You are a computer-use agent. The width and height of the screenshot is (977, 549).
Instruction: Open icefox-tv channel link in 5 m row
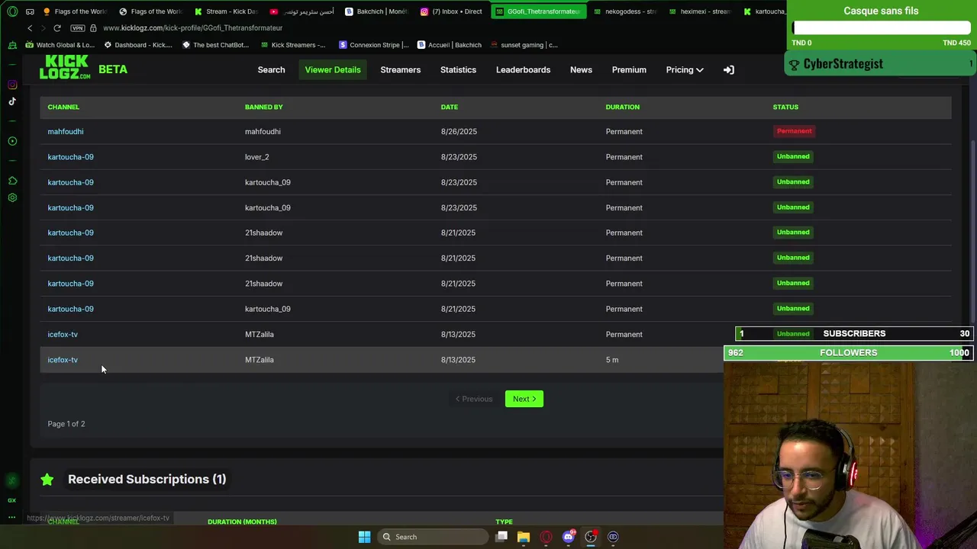[x=63, y=360]
